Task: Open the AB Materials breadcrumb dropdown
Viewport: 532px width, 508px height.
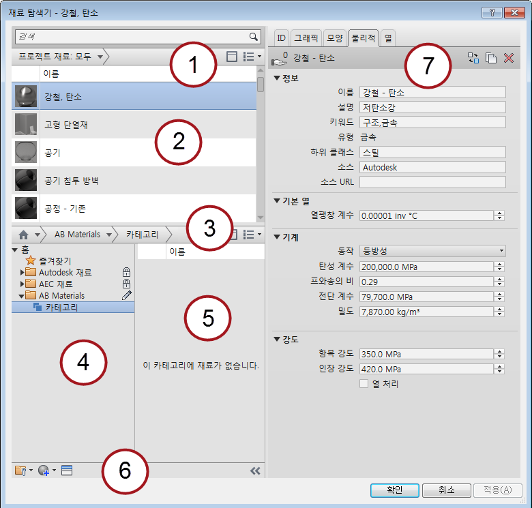Action: point(109,235)
